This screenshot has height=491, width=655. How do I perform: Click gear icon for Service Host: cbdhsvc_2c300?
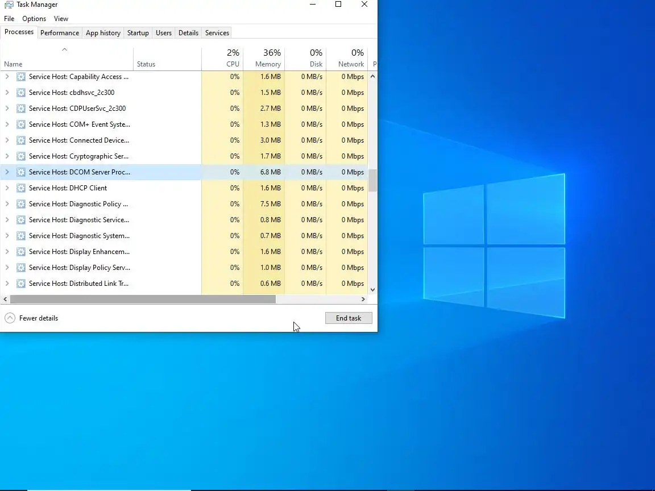(x=21, y=93)
